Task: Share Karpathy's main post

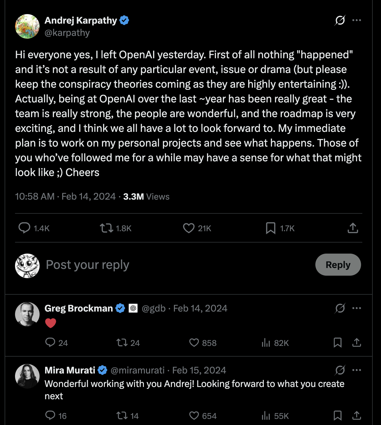Action: (353, 228)
